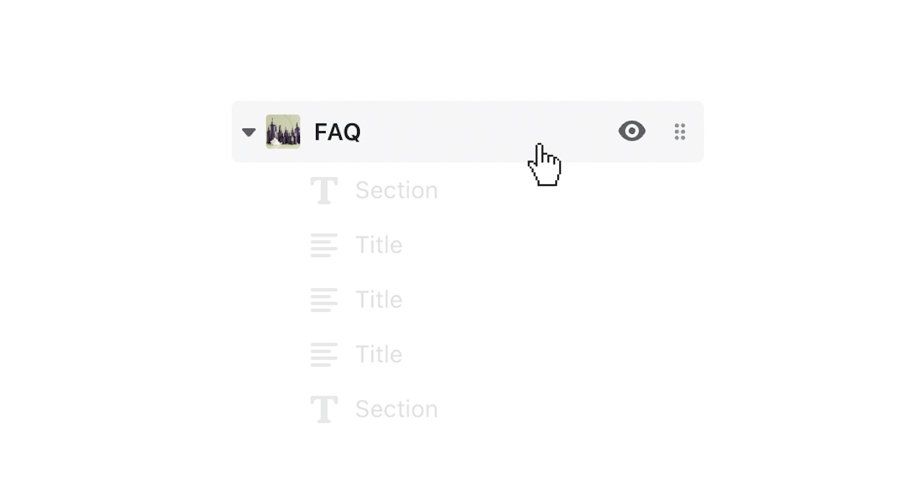Image resolution: width=921 pixels, height=504 pixels.
Task: Click the paragraph icon beside the second Title
Action: [324, 299]
